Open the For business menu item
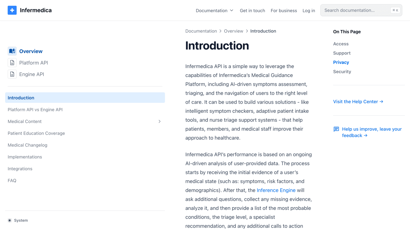Image resolution: width=410 pixels, height=230 pixels. click(284, 11)
